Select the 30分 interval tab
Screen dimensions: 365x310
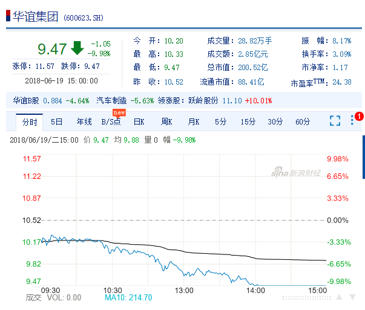pyautogui.click(x=275, y=122)
